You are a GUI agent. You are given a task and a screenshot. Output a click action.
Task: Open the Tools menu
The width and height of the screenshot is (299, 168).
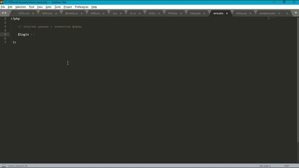click(57, 7)
